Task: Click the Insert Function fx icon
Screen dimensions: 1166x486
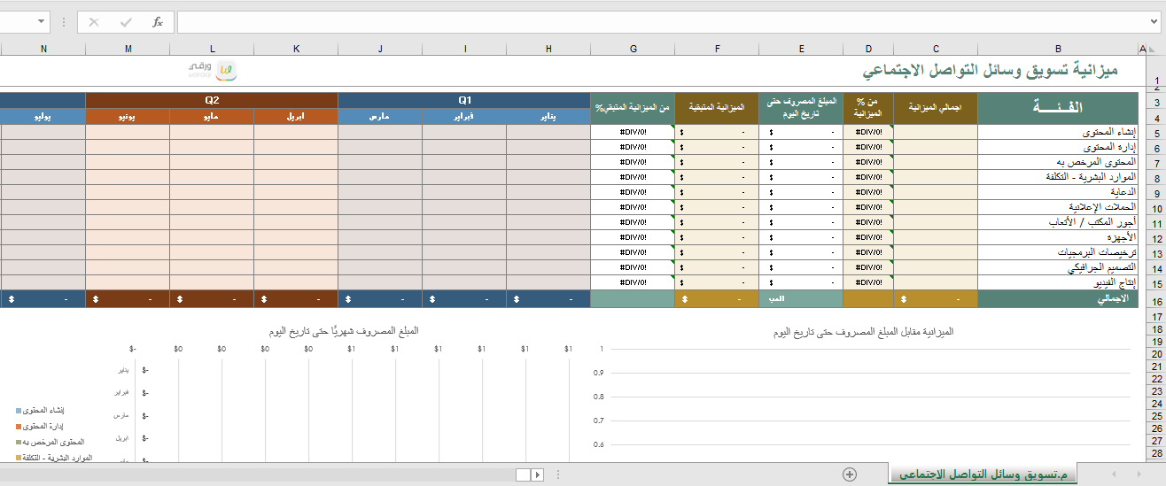Action: tap(158, 22)
